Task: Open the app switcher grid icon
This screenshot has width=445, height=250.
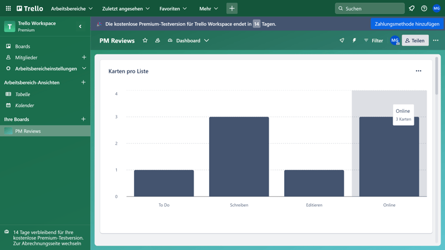Action: point(8,8)
